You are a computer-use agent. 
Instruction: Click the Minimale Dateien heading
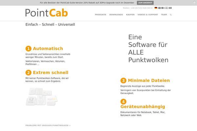149,81
